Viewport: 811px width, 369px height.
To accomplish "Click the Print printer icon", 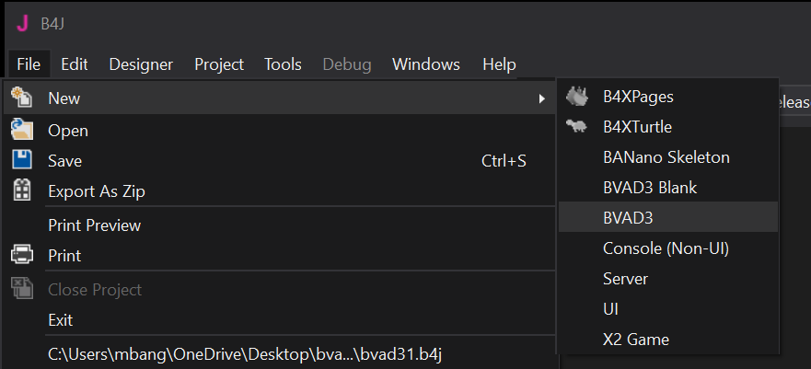I will tap(22, 255).
